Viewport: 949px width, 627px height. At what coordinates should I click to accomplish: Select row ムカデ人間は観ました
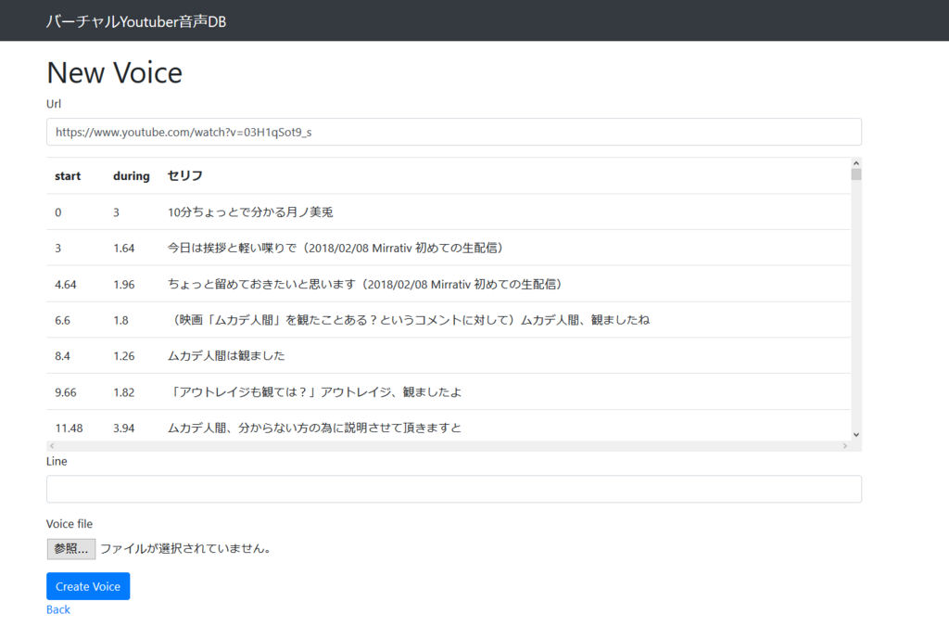point(449,355)
